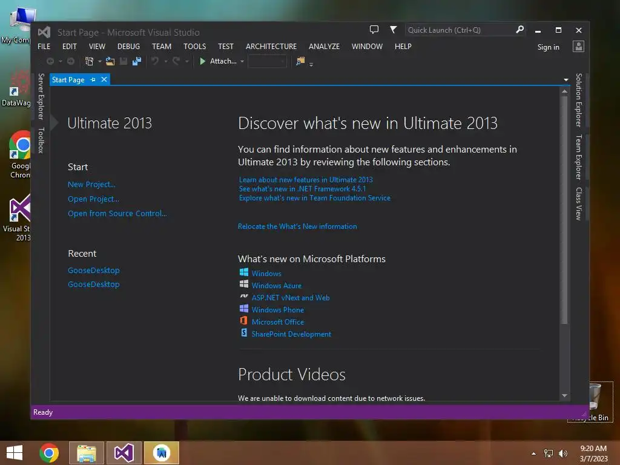
Task: Click the SharePoint Development link
Action: click(291, 334)
